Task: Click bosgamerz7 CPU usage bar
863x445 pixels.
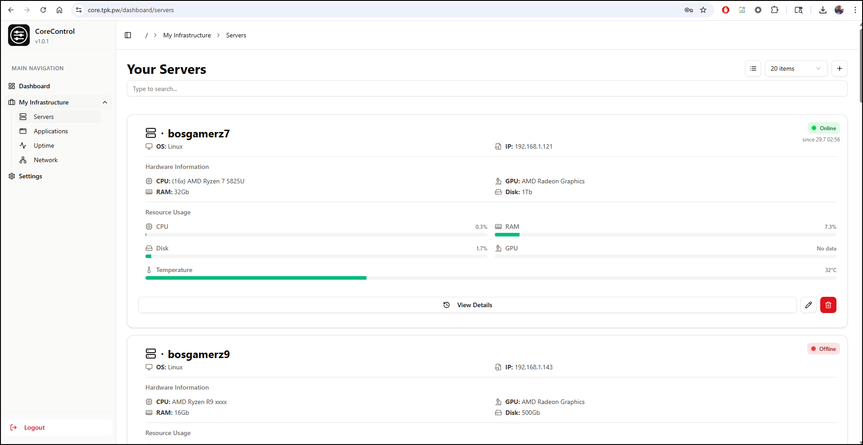Action: (316, 235)
